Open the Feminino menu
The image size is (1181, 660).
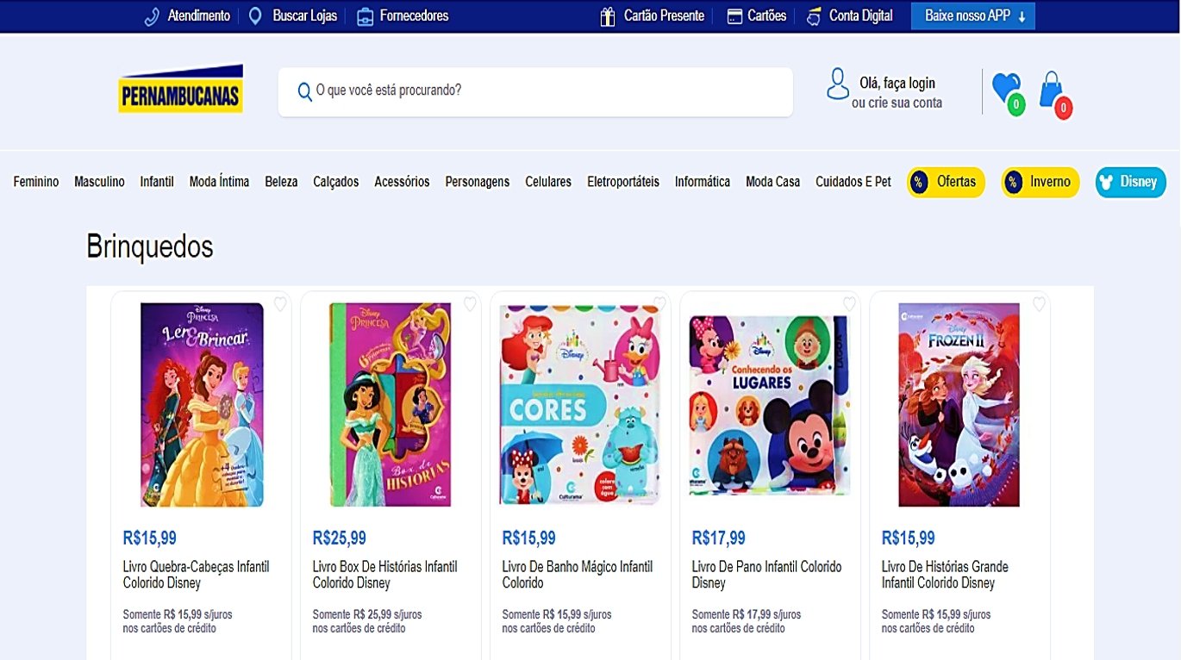[36, 182]
